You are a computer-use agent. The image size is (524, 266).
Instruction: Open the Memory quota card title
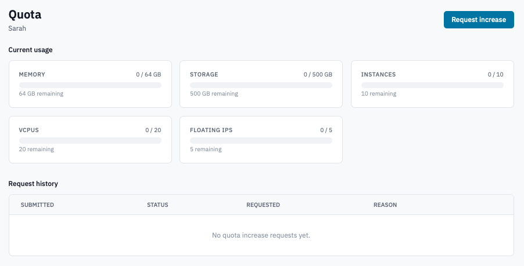(x=32, y=74)
